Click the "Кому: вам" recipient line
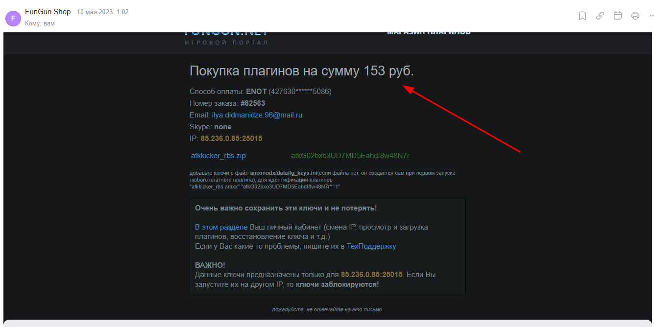Image resolution: width=654 pixels, height=327 pixels. 40,23
